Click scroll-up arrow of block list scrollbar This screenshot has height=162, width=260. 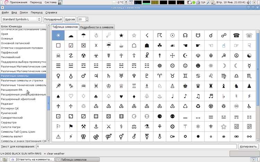(49, 25)
